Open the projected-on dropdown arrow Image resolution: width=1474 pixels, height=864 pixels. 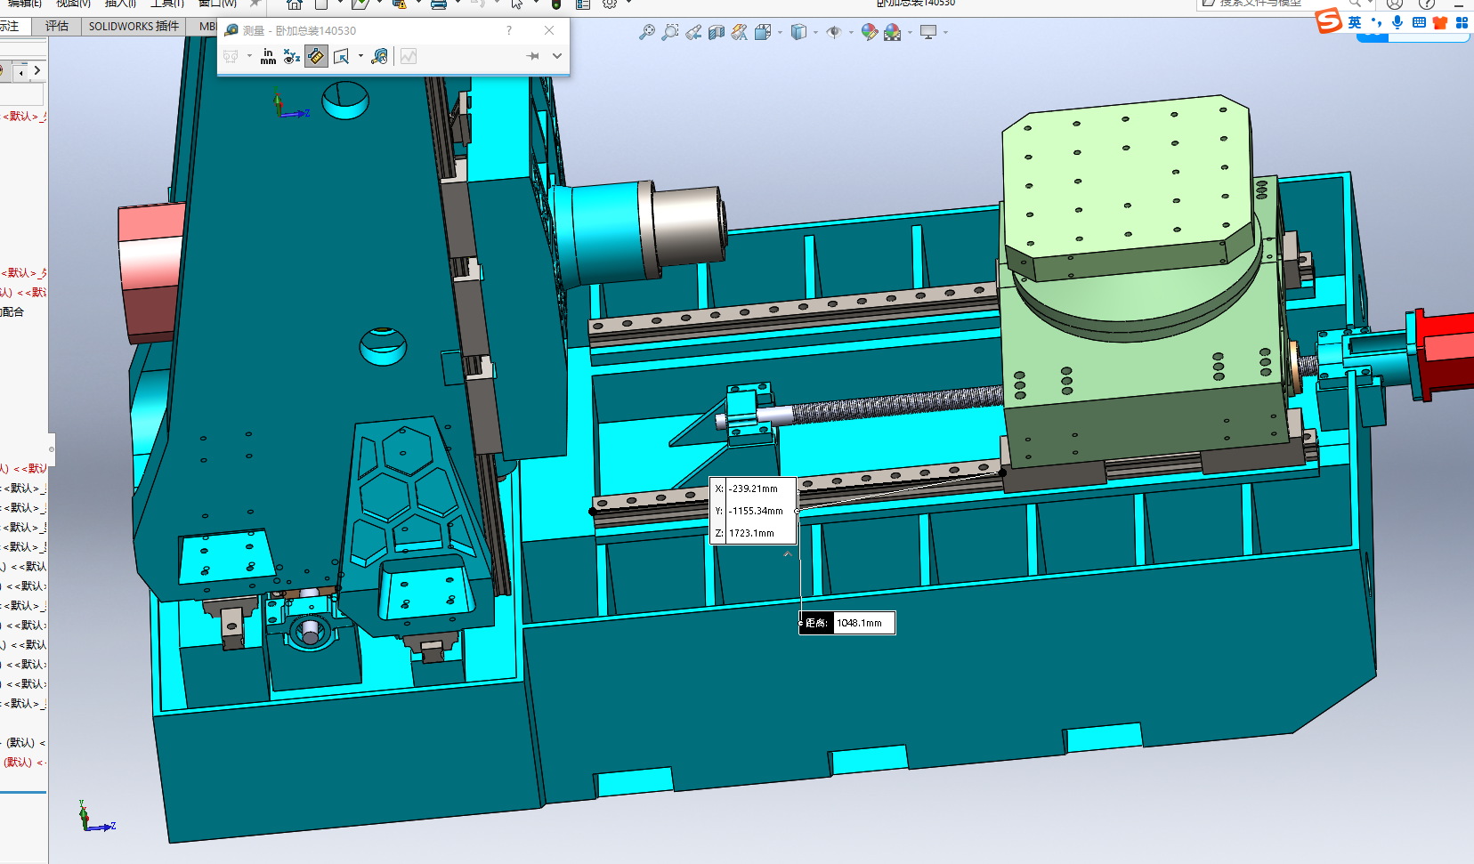point(360,56)
